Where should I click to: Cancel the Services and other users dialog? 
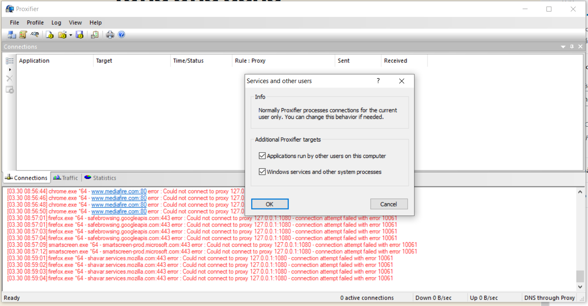click(389, 204)
